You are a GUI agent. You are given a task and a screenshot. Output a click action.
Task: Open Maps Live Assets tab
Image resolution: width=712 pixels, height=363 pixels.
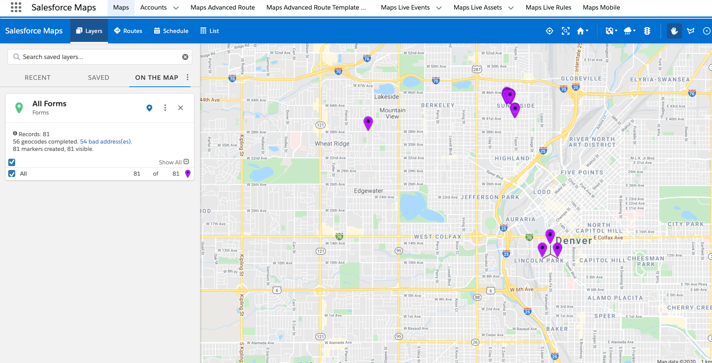click(478, 7)
